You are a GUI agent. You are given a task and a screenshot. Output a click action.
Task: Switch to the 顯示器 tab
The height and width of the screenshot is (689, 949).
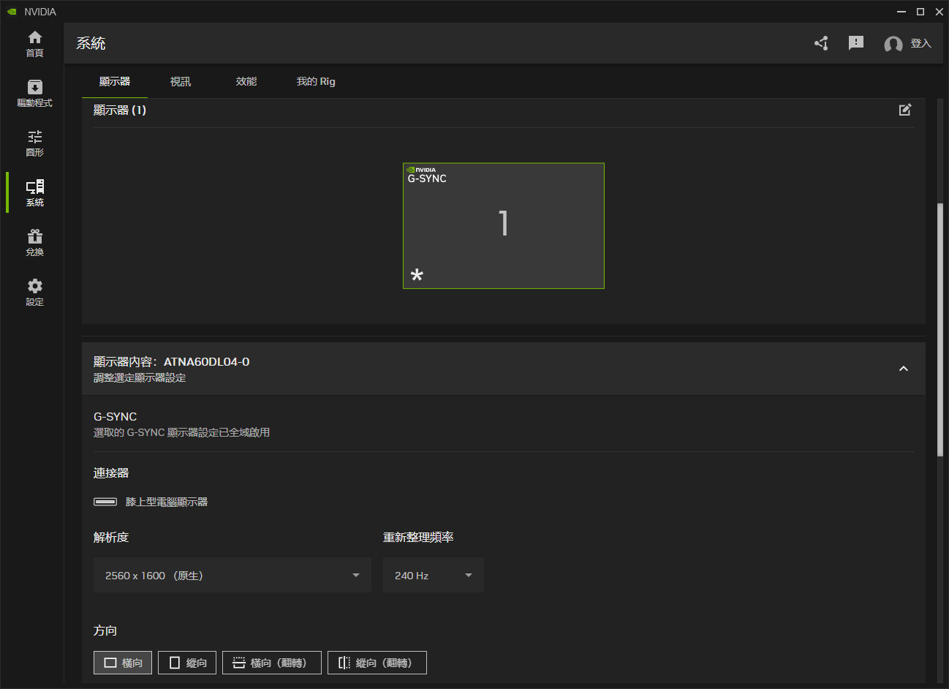click(x=115, y=81)
